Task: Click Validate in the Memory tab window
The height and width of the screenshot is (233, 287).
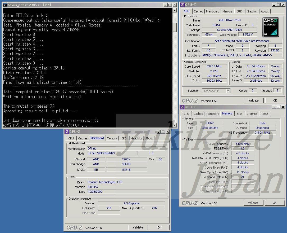Action: [x=253, y=203]
